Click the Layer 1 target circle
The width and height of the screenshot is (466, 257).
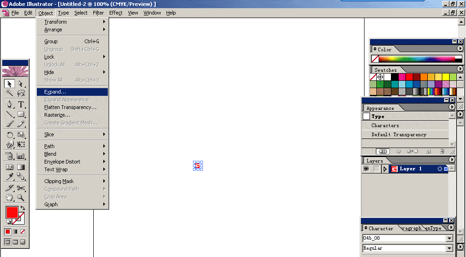[440, 168]
